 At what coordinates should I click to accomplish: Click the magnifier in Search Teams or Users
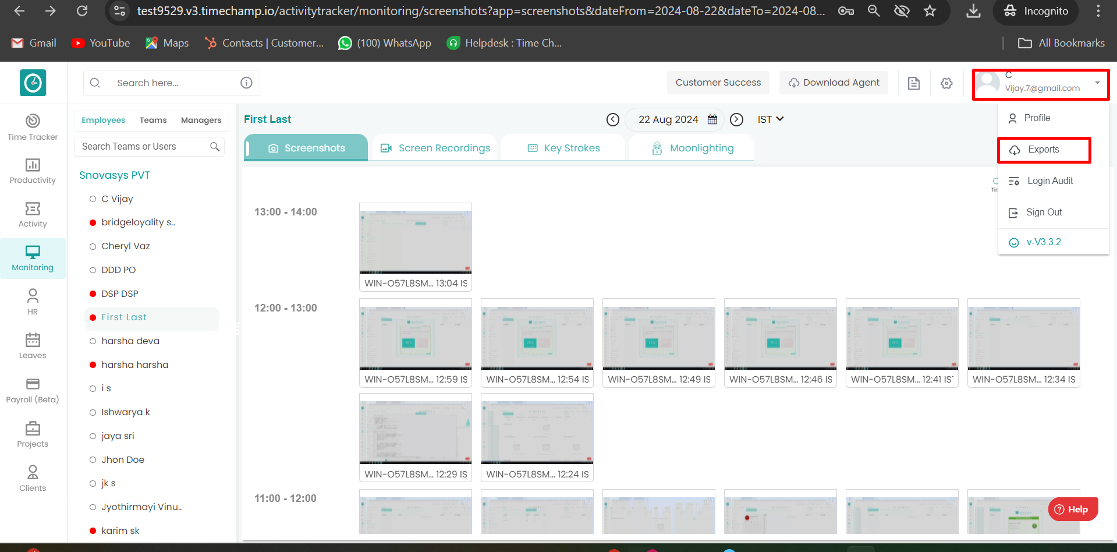pyautogui.click(x=215, y=147)
